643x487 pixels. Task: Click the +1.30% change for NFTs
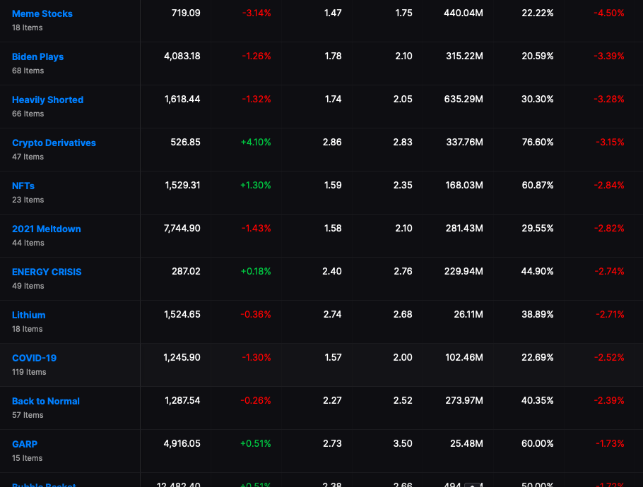[256, 185]
